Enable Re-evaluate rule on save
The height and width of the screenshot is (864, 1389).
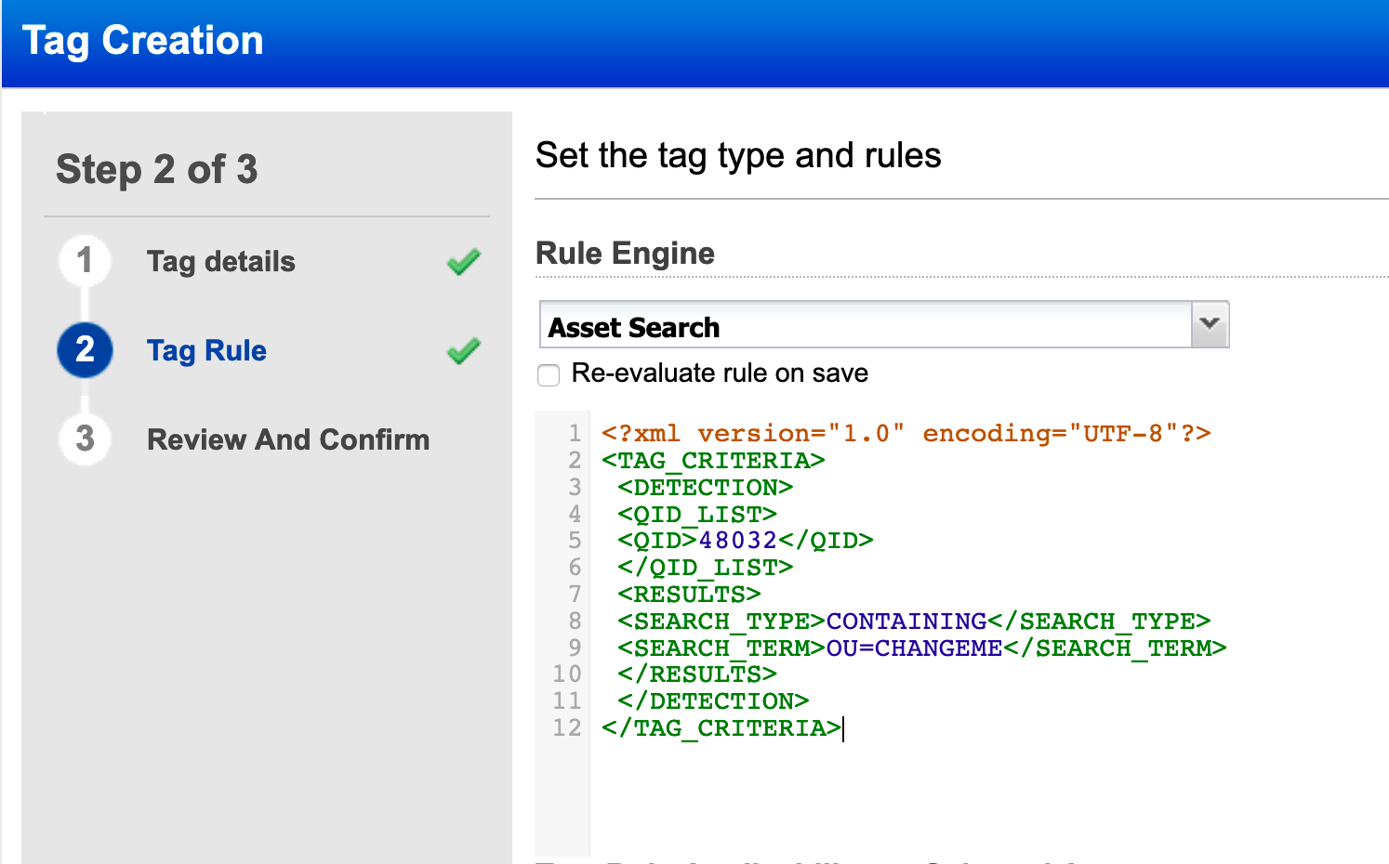point(549,375)
